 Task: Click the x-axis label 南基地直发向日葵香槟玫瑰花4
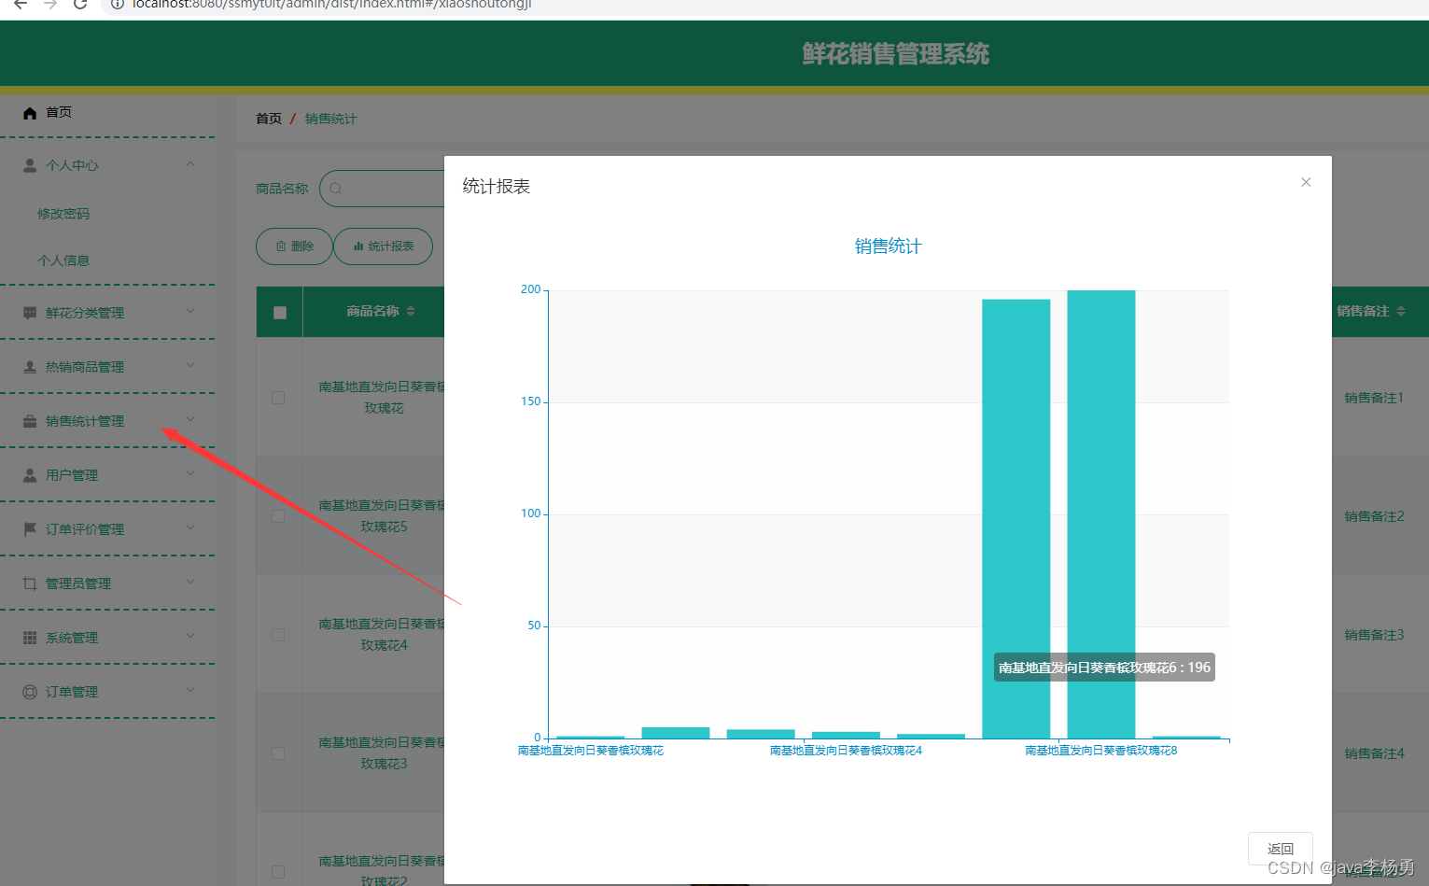(x=846, y=751)
